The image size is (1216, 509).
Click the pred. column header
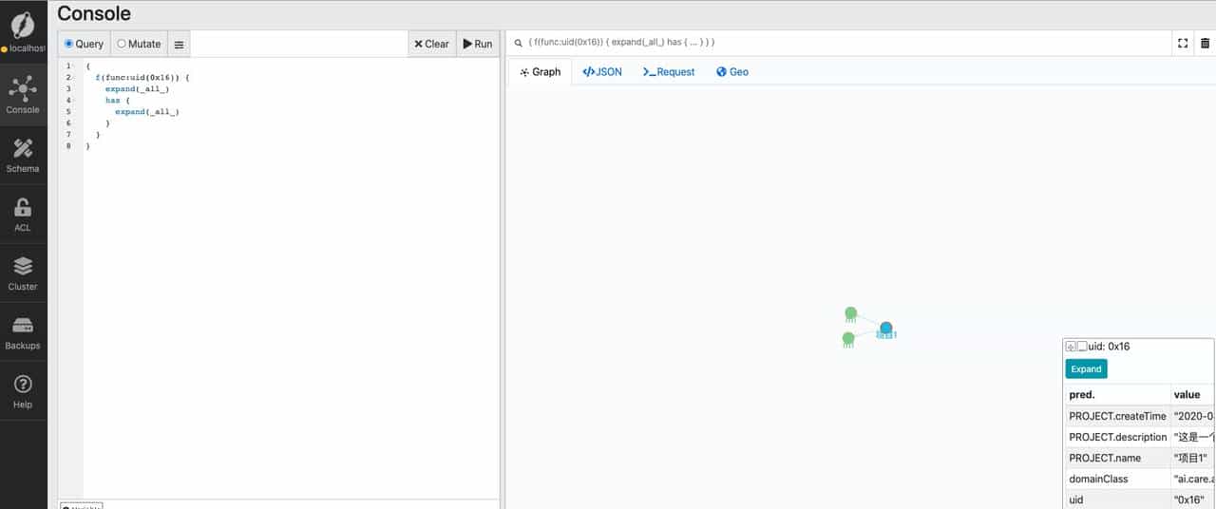coord(1117,394)
